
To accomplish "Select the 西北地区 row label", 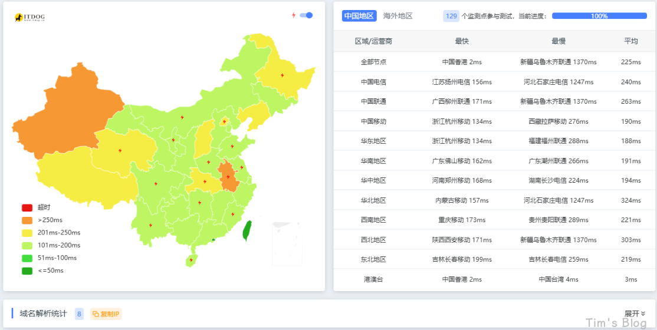I will (374, 240).
